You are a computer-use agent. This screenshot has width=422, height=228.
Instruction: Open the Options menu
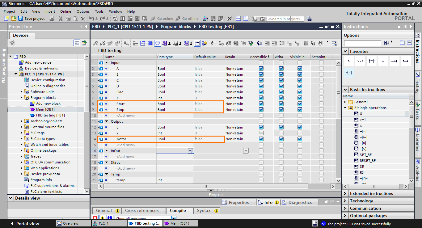[83, 11]
